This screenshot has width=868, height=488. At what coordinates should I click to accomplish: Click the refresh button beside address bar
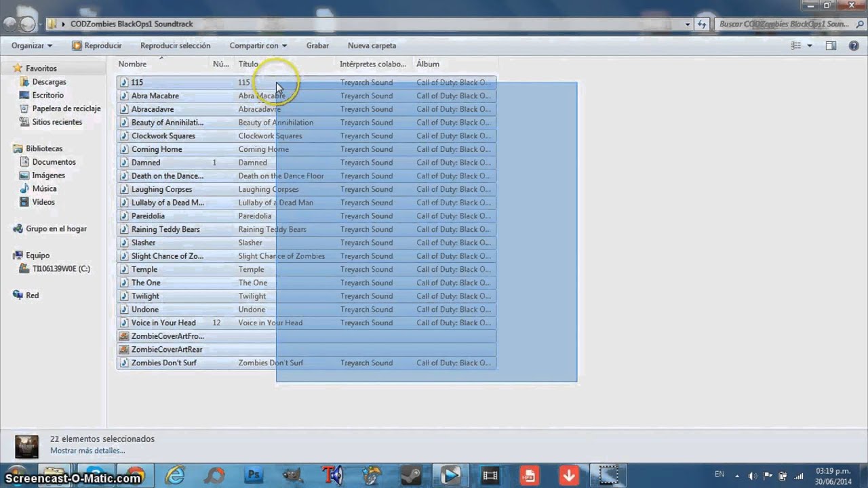point(702,24)
